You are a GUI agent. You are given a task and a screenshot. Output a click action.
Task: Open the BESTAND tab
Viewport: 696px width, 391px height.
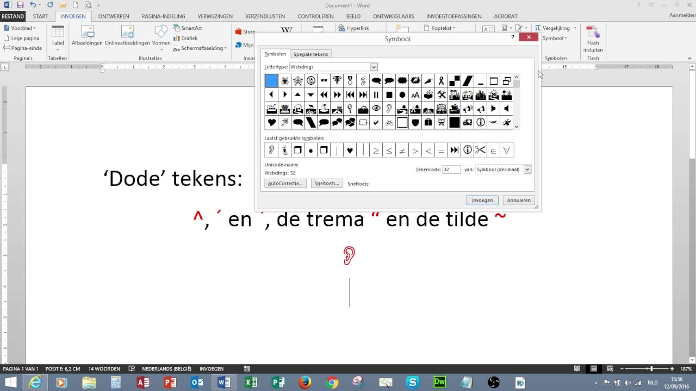tap(13, 16)
